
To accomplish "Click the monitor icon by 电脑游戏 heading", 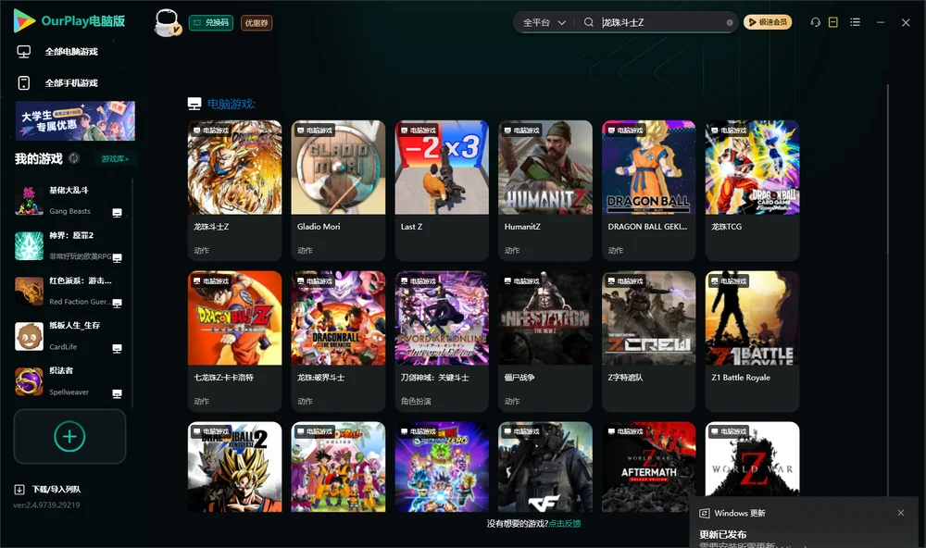I will [194, 104].
